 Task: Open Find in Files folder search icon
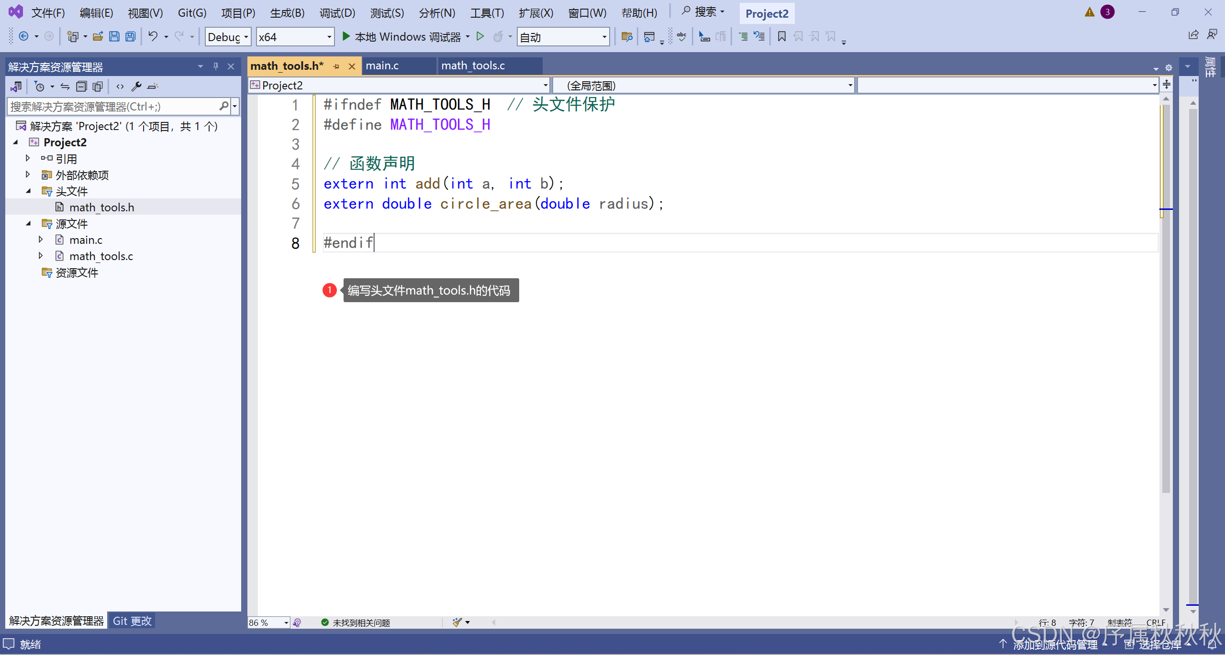pos(627,37)
